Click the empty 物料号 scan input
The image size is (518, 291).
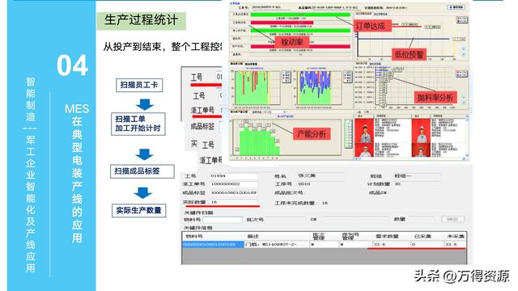point(223,220)
